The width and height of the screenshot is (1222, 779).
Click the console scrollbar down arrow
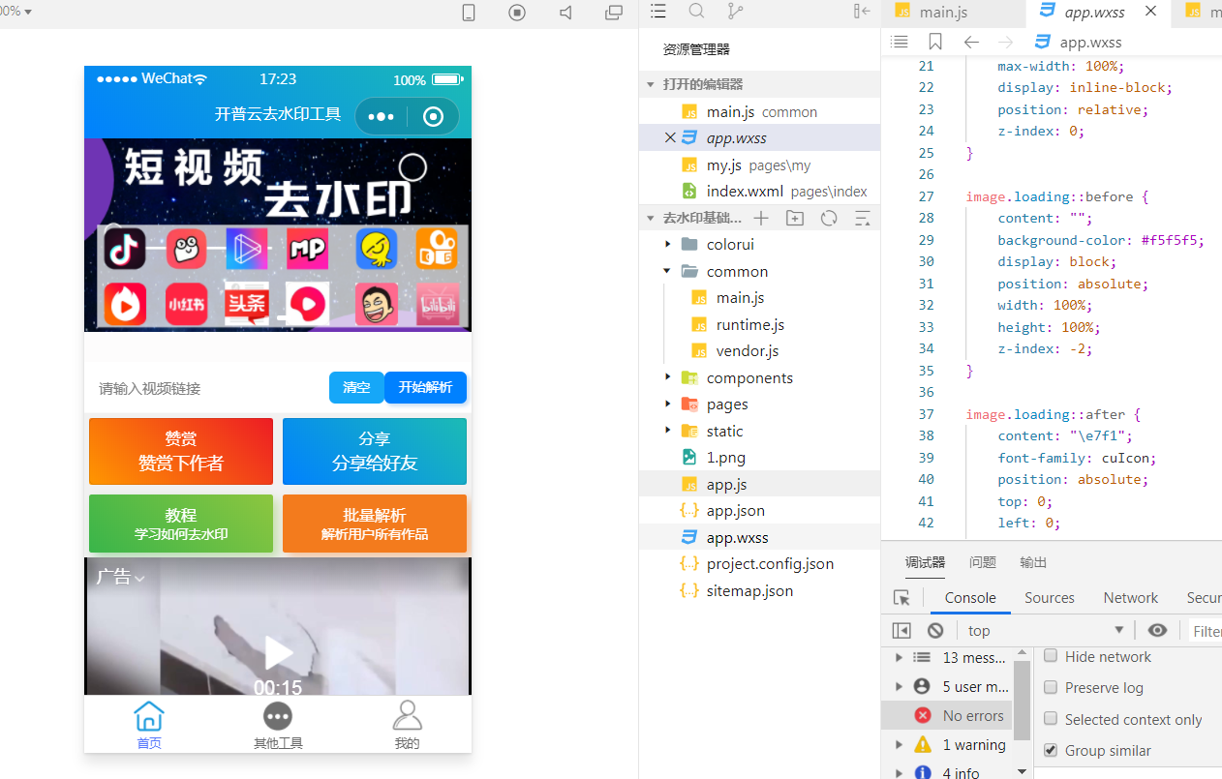click(1022, 771)
